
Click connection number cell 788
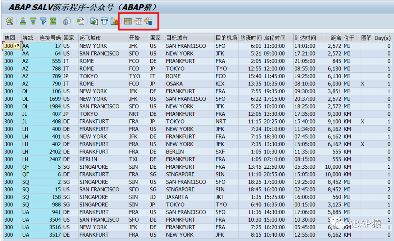pyautogui.click(x=50, y=69)
